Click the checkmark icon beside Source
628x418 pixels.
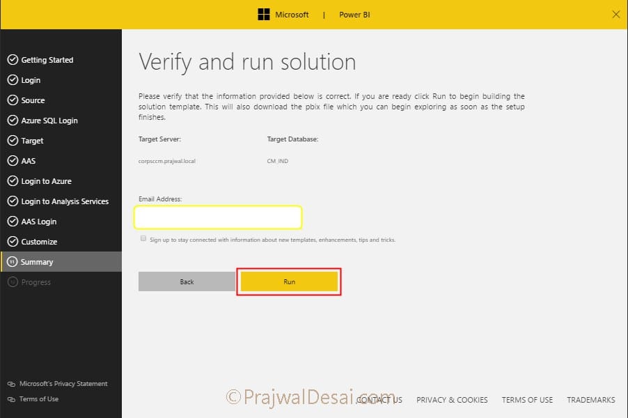point(13,100)
